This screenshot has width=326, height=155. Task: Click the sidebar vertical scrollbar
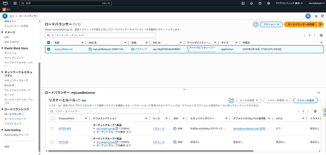(x=39, y=107)
